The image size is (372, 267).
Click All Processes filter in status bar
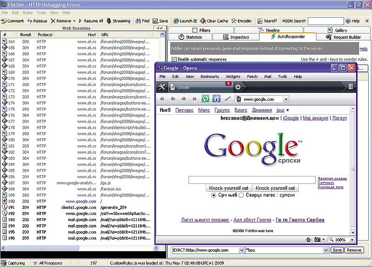tap(47, 263)
